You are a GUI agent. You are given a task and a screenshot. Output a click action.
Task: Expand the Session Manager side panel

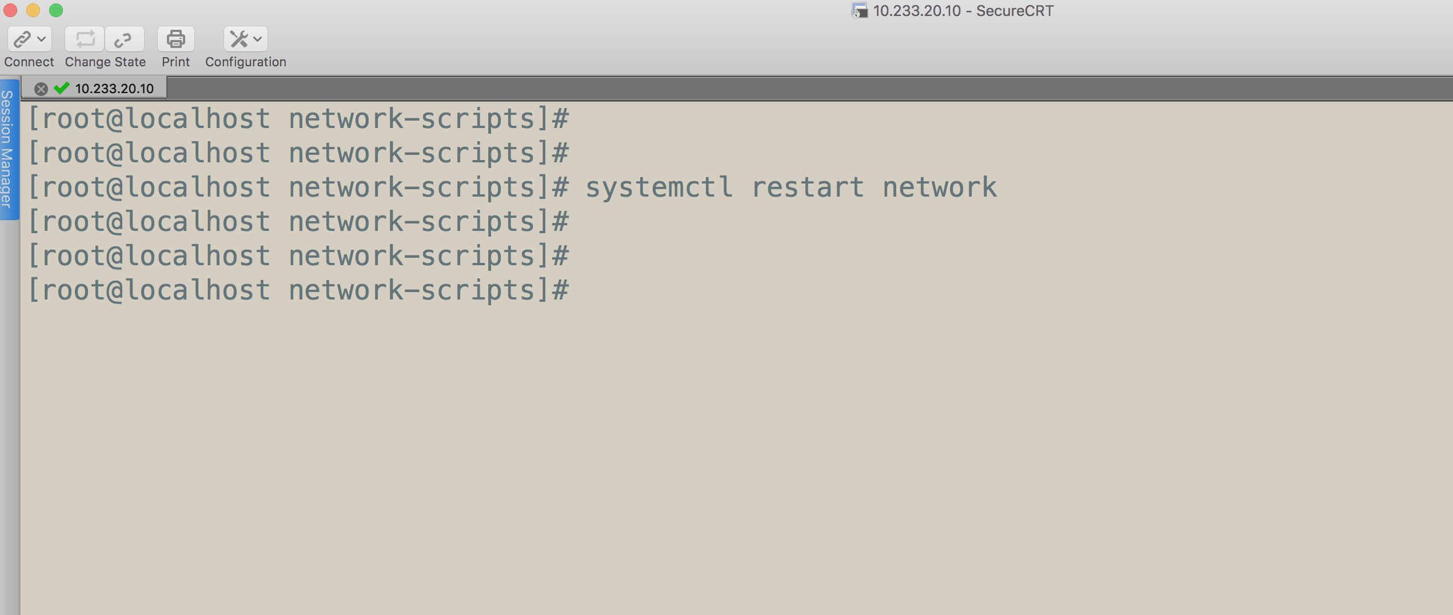8,149
